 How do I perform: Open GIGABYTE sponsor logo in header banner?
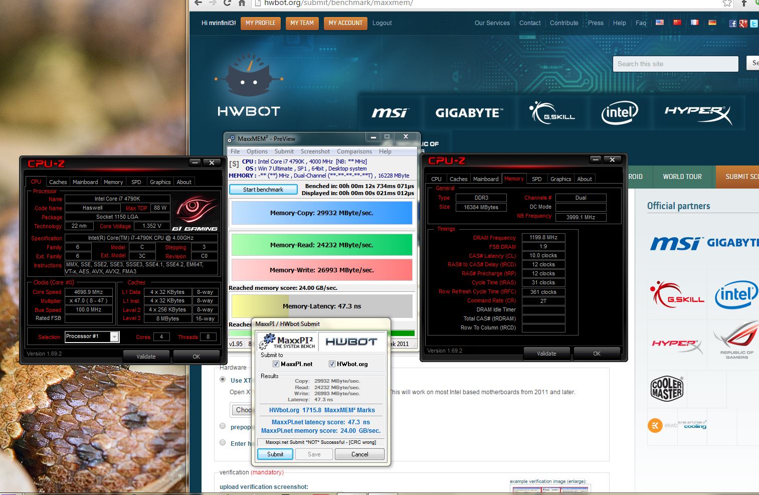[469, 113]
